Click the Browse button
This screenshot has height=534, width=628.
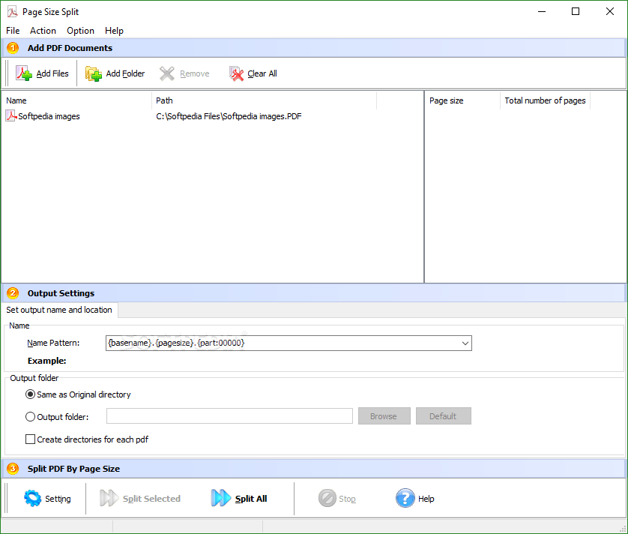pos(384,415)
